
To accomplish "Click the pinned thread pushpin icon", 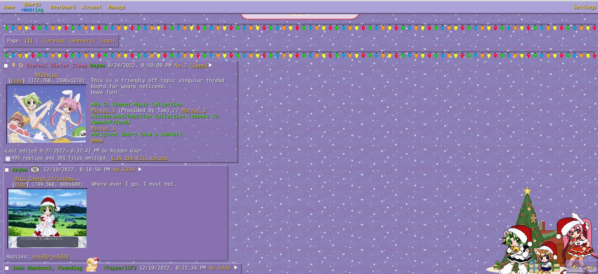I will click(14, 65).
